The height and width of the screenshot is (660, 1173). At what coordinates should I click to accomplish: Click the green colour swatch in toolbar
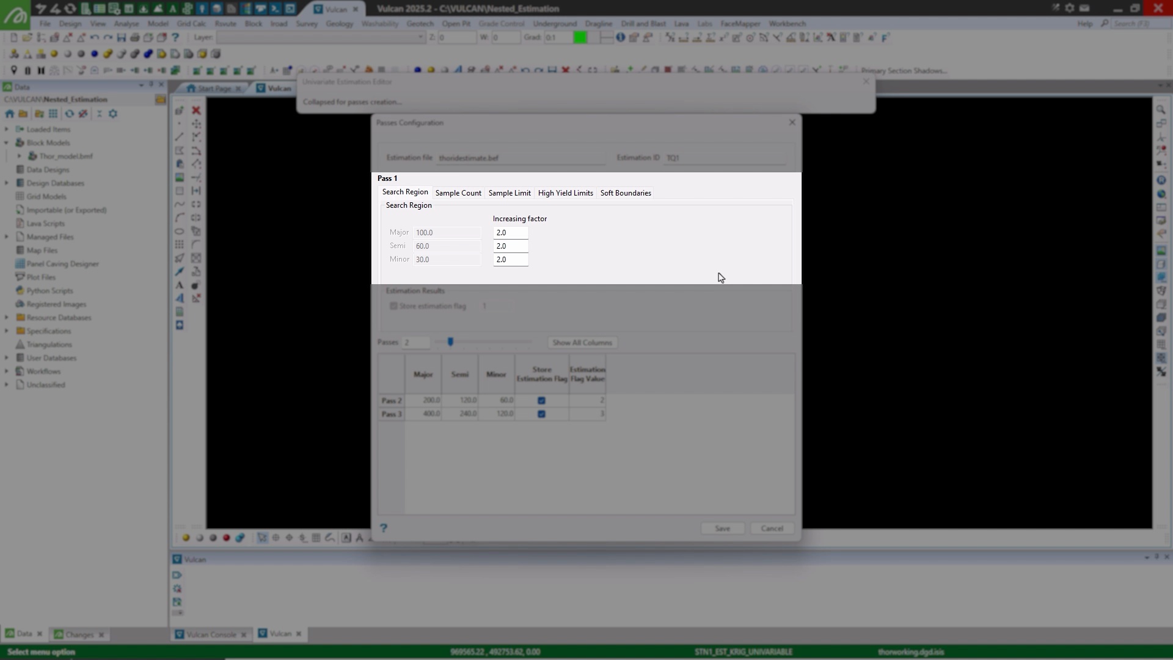point(580,38)
